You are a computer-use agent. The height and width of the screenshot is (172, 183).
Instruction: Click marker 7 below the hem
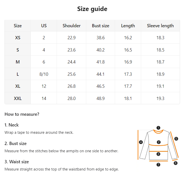158,164
